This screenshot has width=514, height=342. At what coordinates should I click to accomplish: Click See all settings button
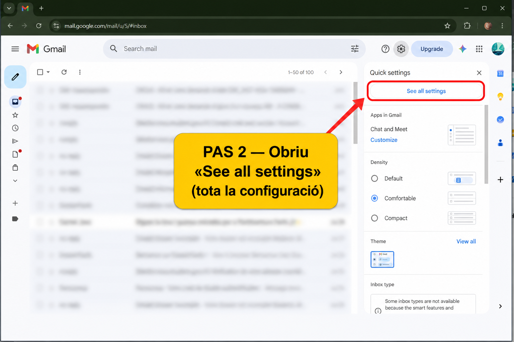coord(426,91)
